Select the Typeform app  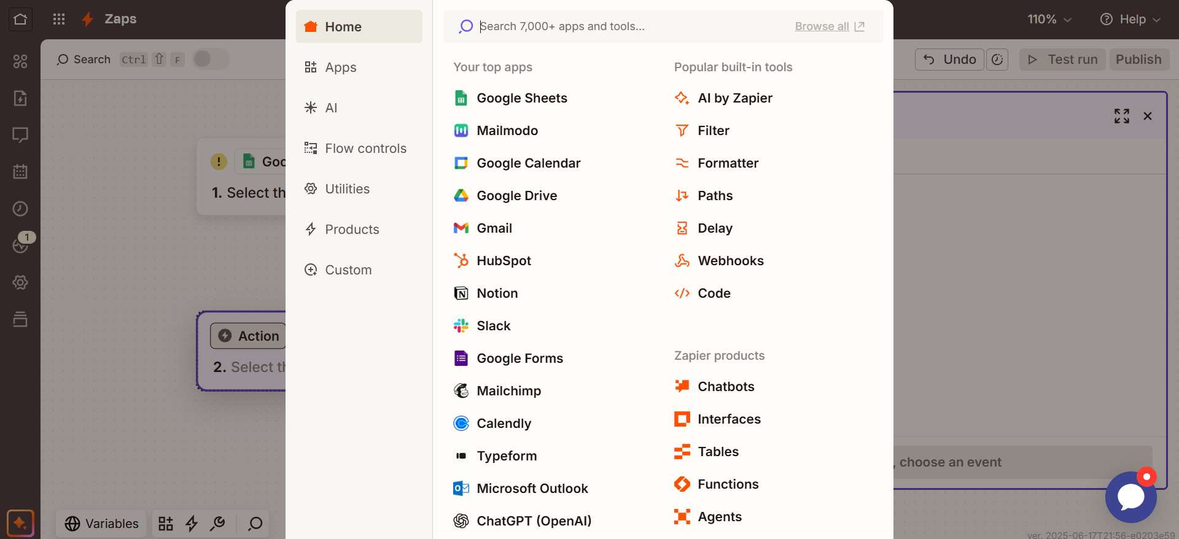click(x=496, y=456)
